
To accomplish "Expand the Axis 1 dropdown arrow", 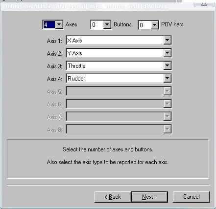I will coord(168,40).
